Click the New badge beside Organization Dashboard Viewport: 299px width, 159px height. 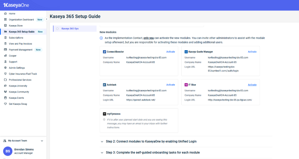point(40,20)
